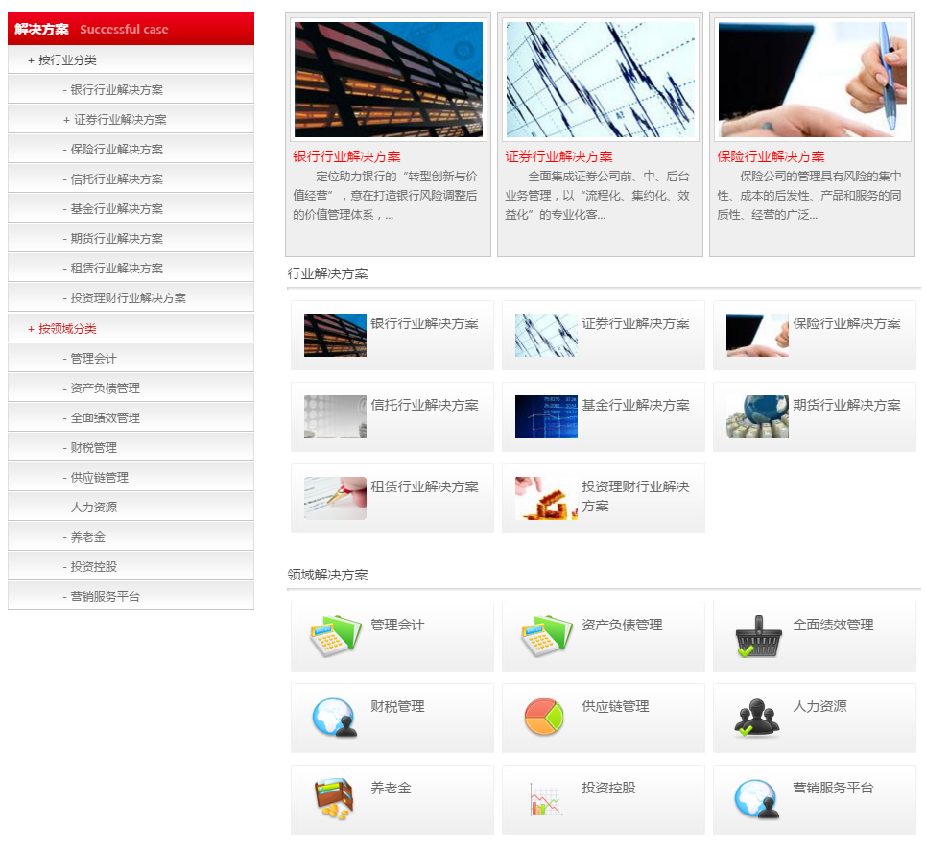Open the small chart thumbnail beside 证券行业解决方案
Viewport: 926px width, 850px height.
coord(546,335)
